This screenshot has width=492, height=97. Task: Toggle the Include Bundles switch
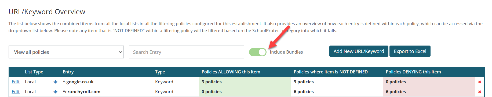(258, 52)
